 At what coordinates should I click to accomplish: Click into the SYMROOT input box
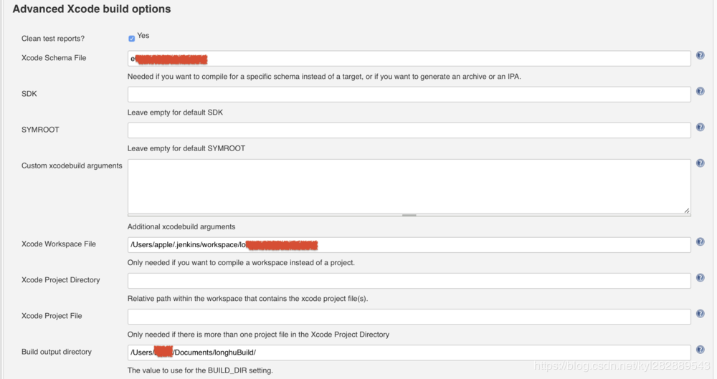[409, 130]
